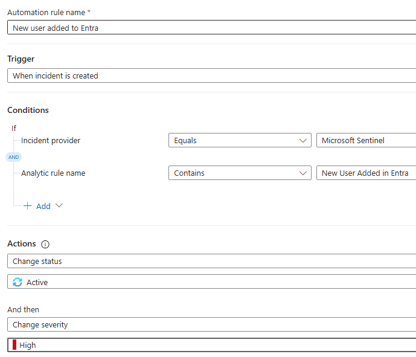Open the Microsoft Sentinel provider dropdown

(366, 140)
